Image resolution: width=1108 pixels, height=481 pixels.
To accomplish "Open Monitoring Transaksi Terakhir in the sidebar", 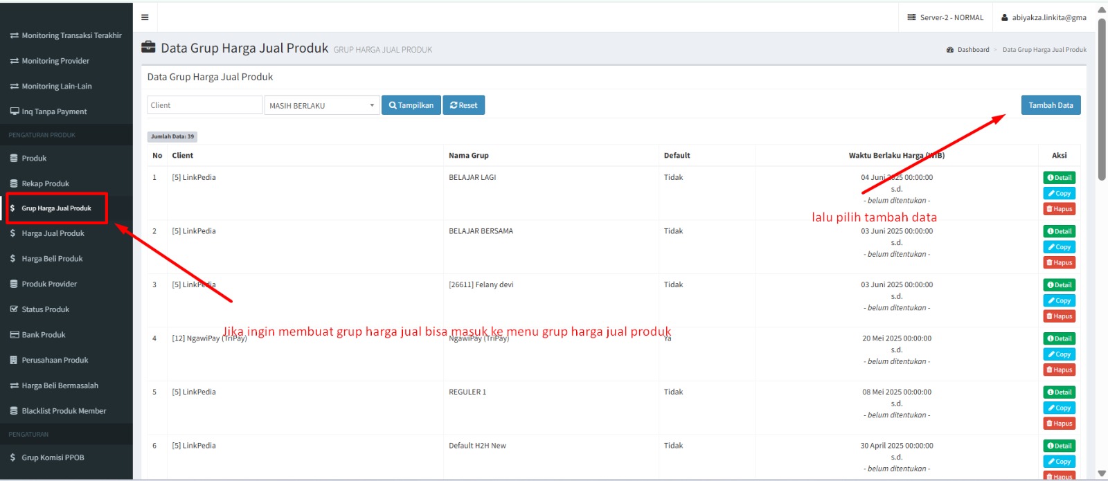I will tap(66, 35).
